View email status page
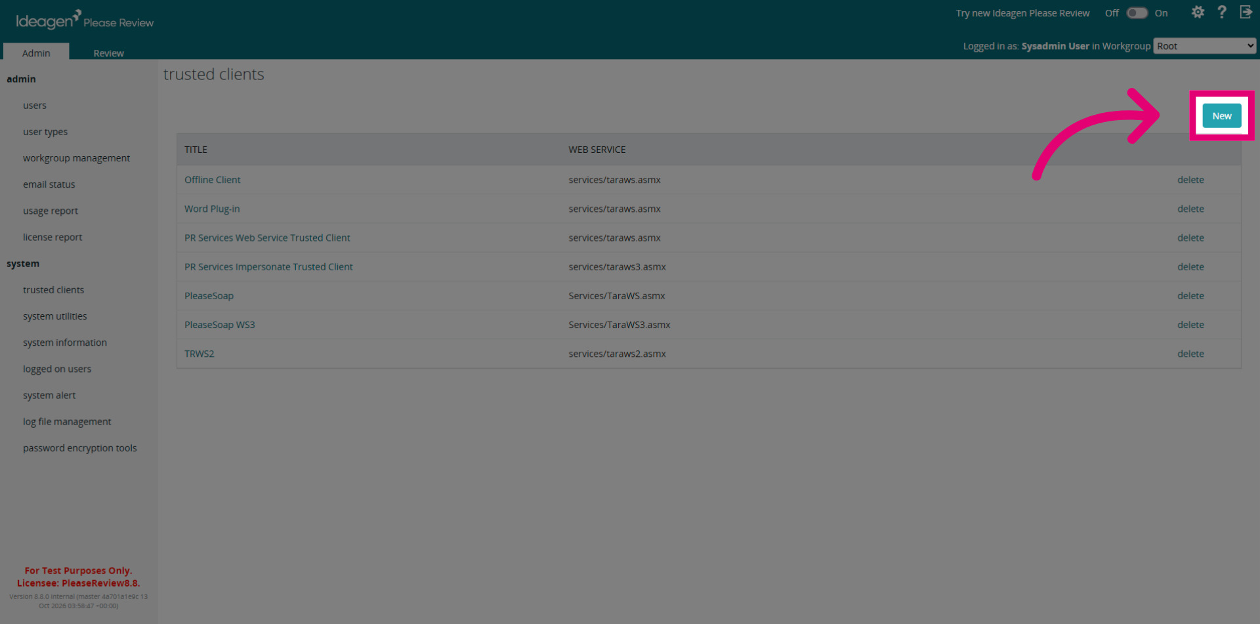The height and width of the screenshot is (624, 1260). (x=49, y=184)
